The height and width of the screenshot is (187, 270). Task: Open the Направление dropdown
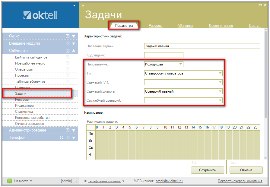(x=181, y=64)
